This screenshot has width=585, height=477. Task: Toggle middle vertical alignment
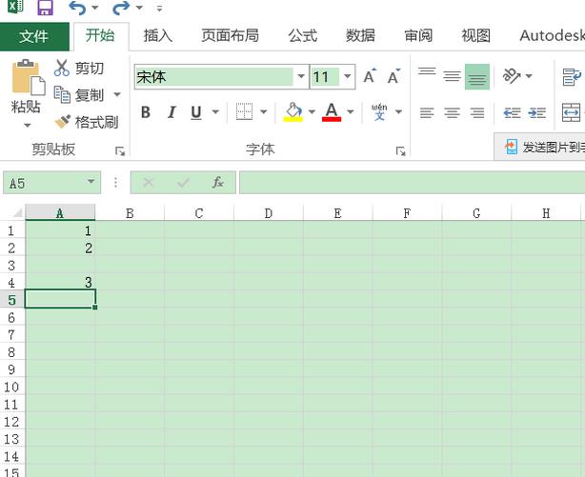point(452,76)
